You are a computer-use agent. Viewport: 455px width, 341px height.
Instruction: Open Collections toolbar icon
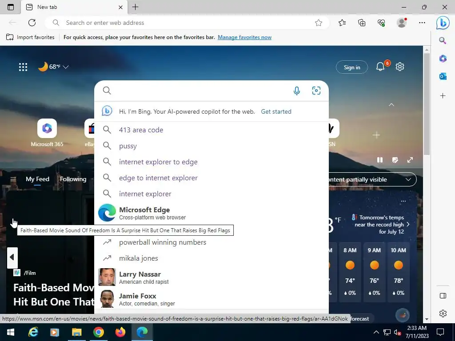(x=362, y=23)
